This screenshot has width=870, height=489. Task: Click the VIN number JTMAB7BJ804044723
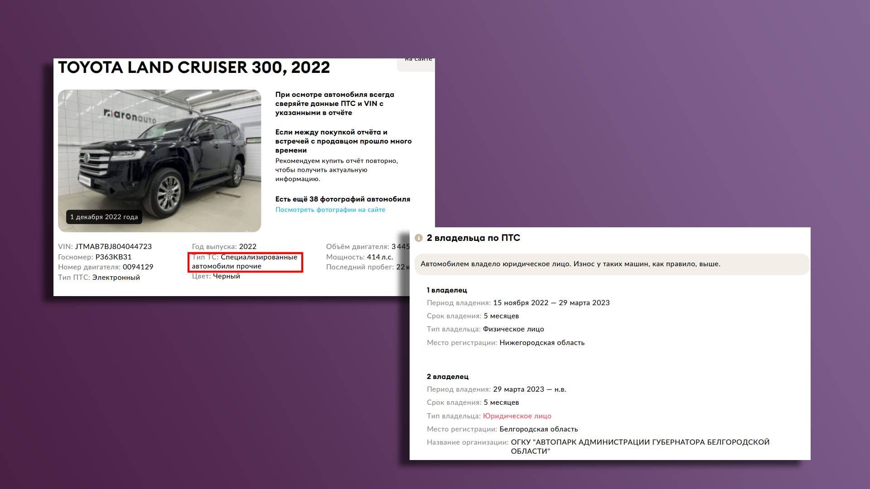[113, 247]
